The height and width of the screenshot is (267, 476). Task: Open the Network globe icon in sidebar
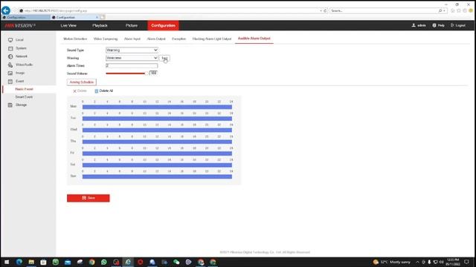[10, 56]
